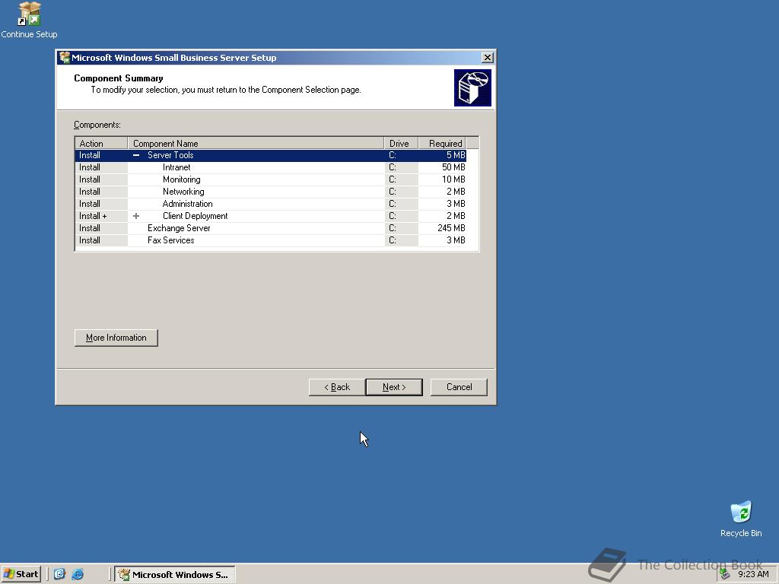Select the Server Tools row
779x584 pixels.
pyautogui.click(x=271, y=155)
